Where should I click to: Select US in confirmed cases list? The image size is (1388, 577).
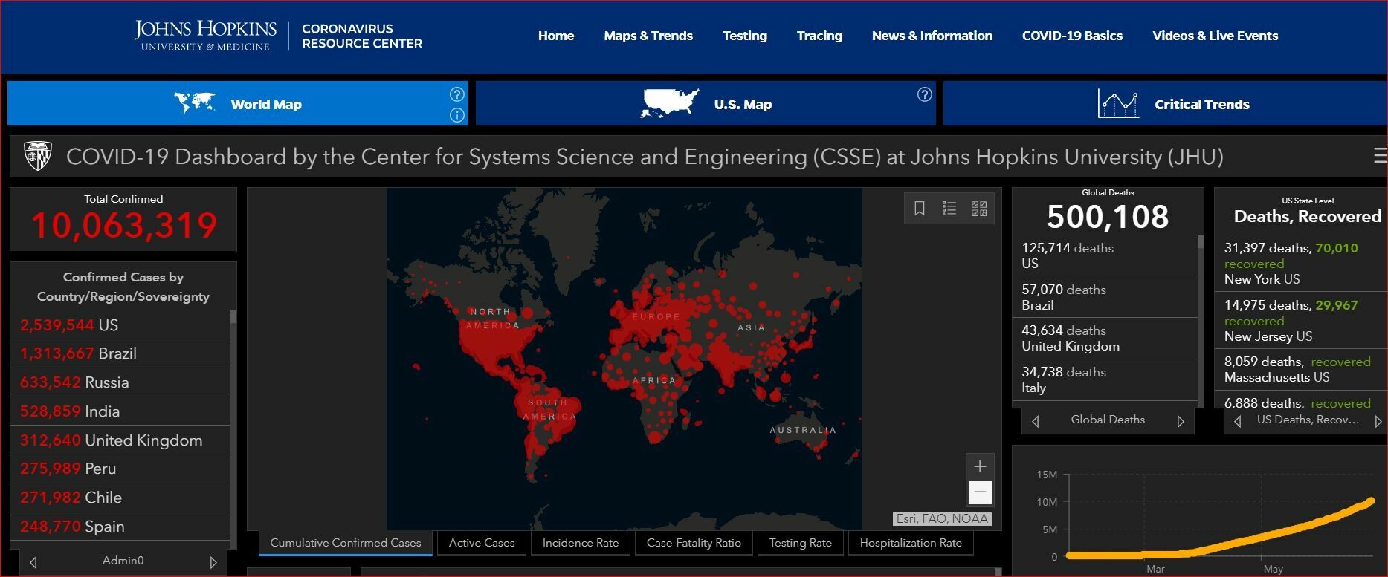[120, 325]
